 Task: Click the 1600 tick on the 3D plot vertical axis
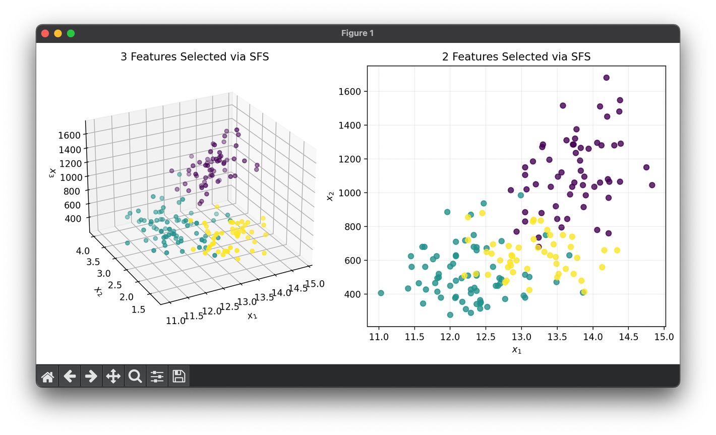click(x=70, y=135)
